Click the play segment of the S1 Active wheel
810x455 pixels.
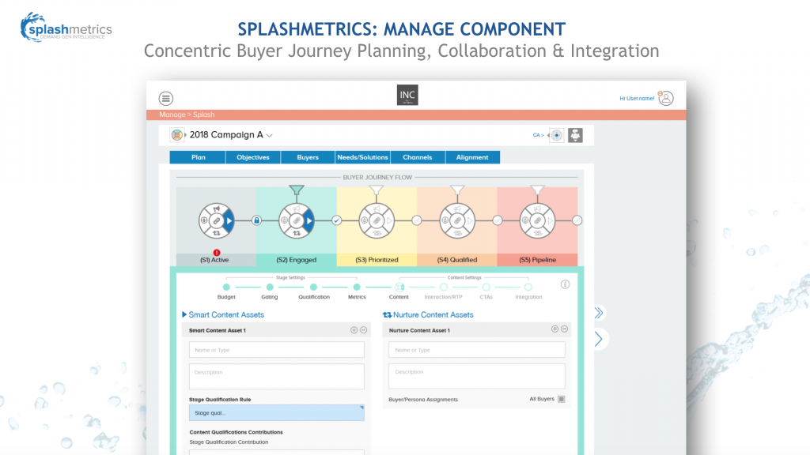pyautogui.click(x=229, y=221)
